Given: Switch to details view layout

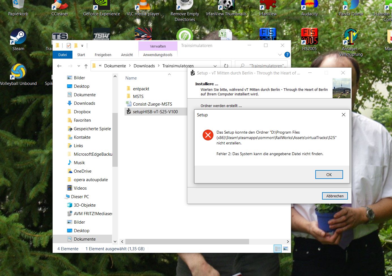Looking at the screenshot, I should coord(278,249).
